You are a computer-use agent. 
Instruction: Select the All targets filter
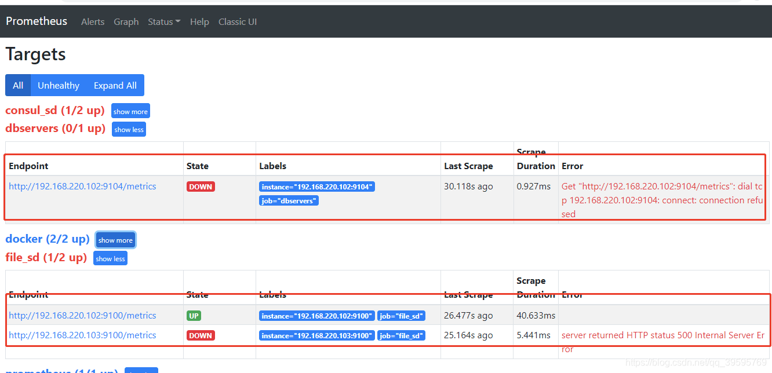coord(18,85)
